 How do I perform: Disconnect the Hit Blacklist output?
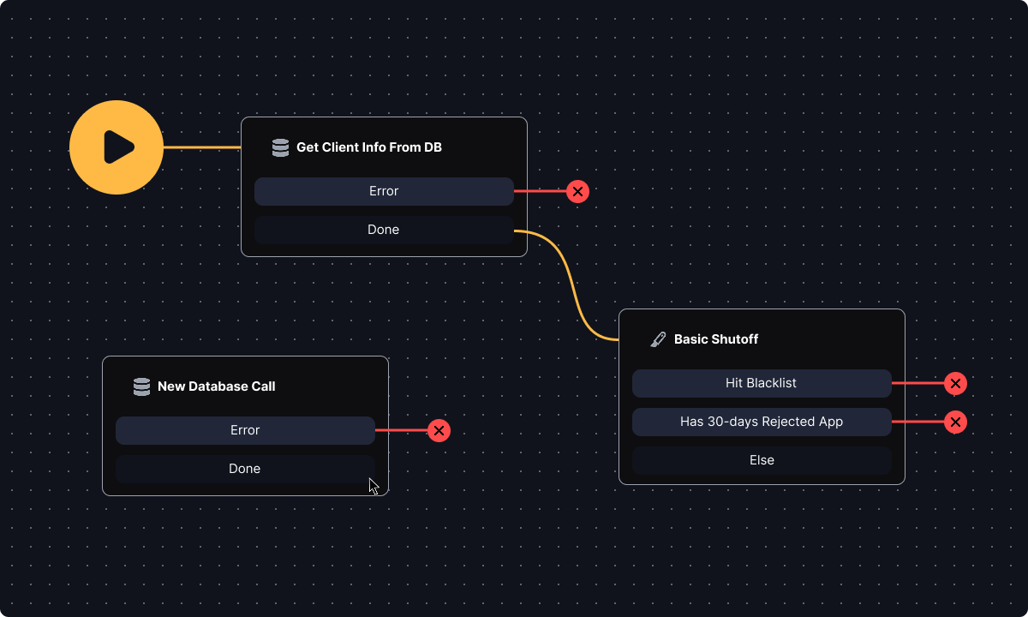coord(955,383)
